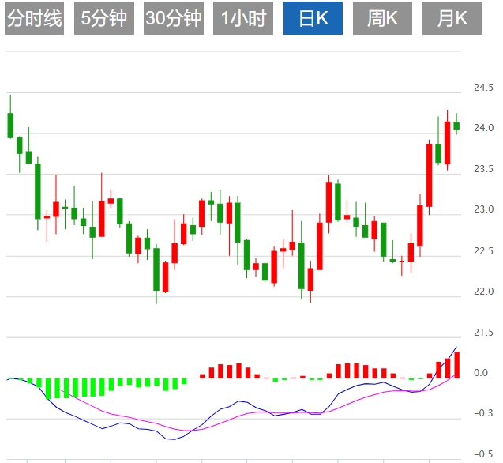This screenshot has height=463, width=503.
Task: Click the 24.0 price axis label
Action: [483, 128]
